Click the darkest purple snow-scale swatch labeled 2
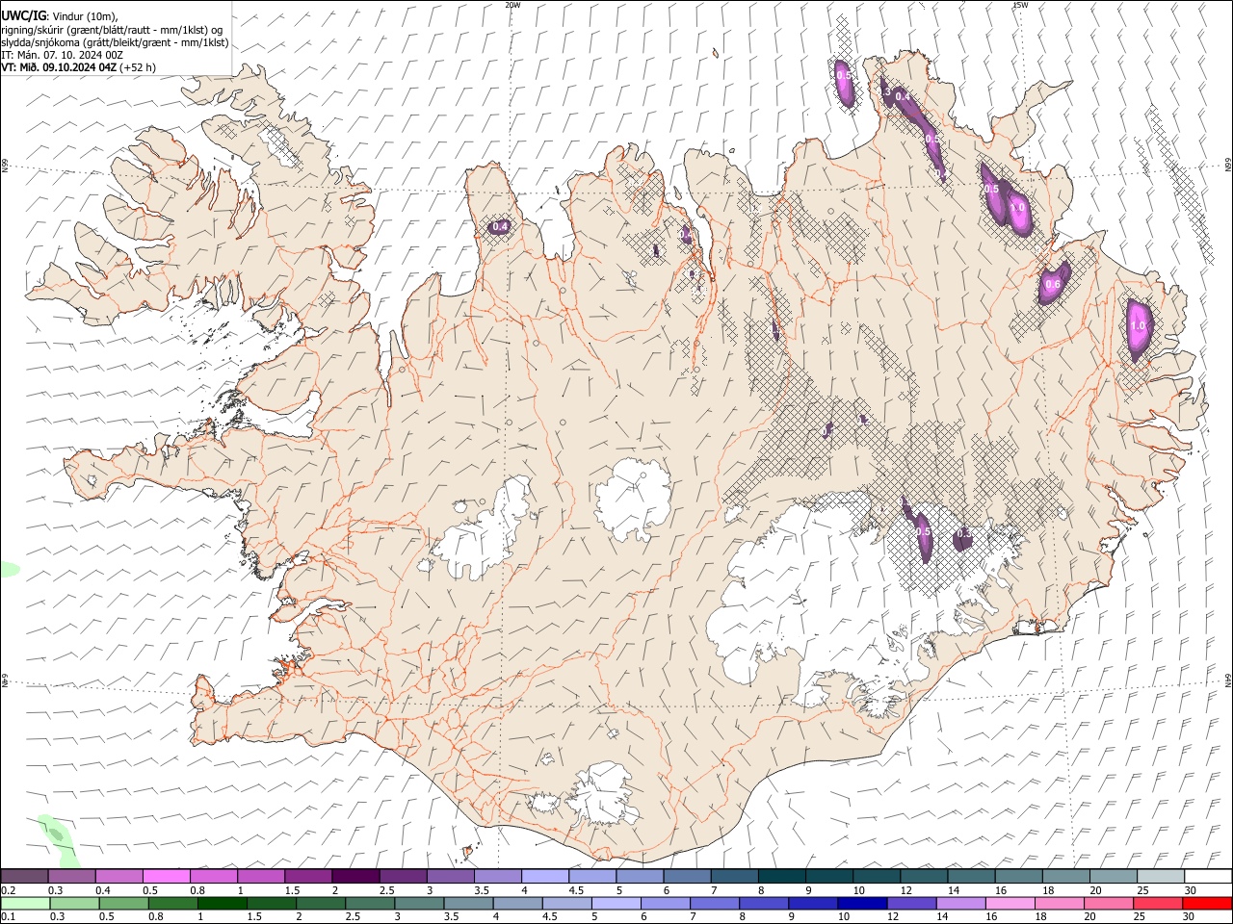Image resolution: width=1233 pixels, height=924 pixels. pyautogui.click(x=354, y=876)
